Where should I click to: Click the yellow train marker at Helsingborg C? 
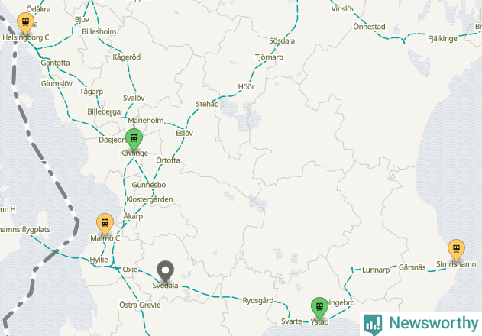[x=25, y=23]
